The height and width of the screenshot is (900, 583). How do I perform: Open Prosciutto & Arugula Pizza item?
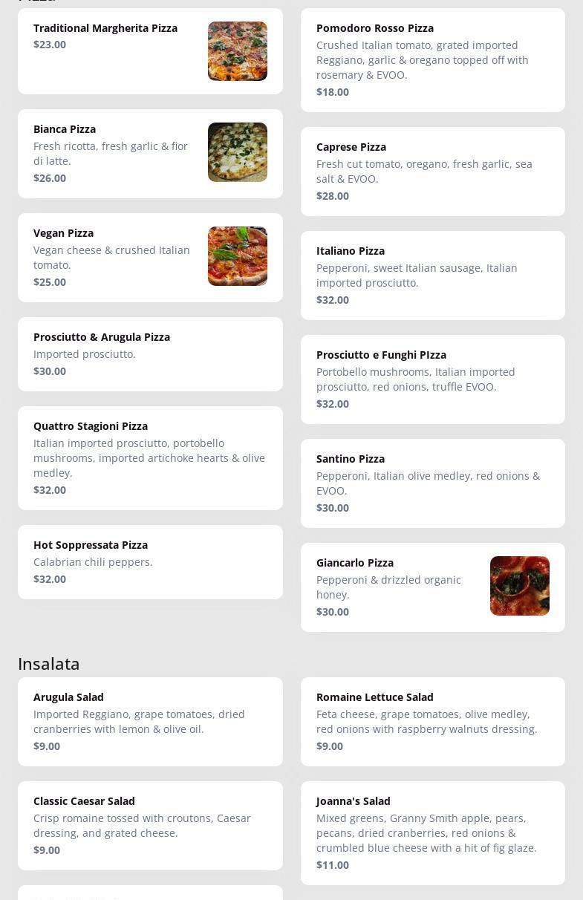pyautogui.click(x=150, y=354)
